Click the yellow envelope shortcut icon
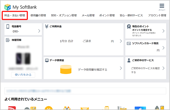 click(85, 108)
